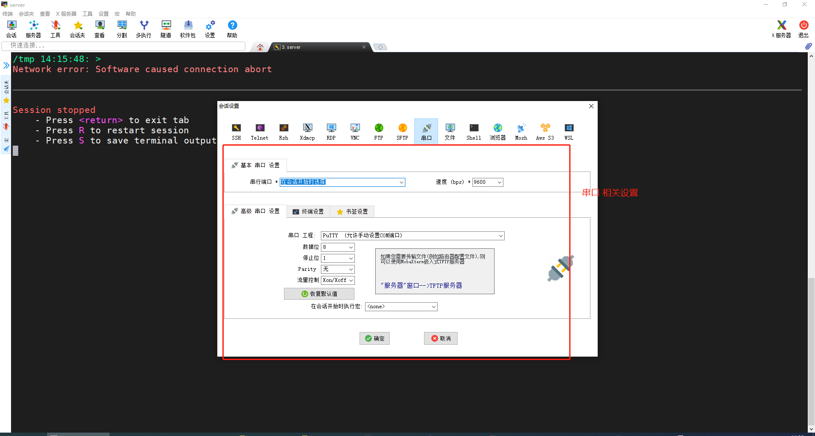This screenshot has height=436, width=815.
Task: Open the 书签设置 tab
Action: coord(352,211)
